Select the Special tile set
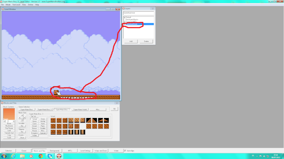This screenshot has width=284, height=159. pyautogui.click(x=43, y=133)
